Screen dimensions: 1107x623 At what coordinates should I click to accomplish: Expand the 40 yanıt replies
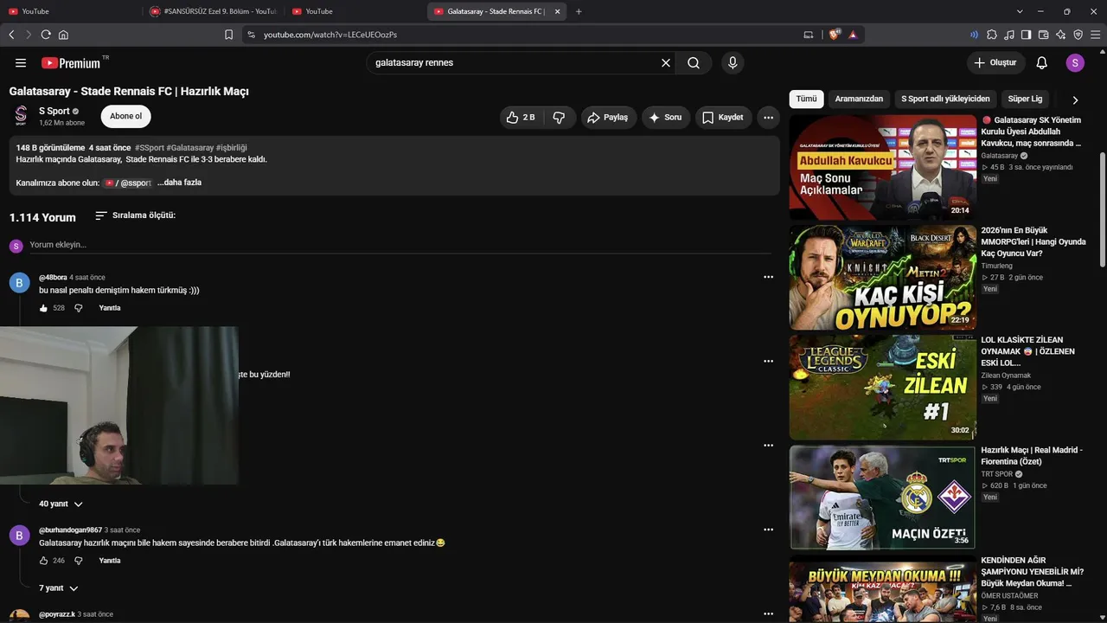point(61,504)
